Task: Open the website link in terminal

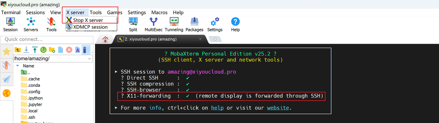Action: pyautogui.click(x=278, y=108)
